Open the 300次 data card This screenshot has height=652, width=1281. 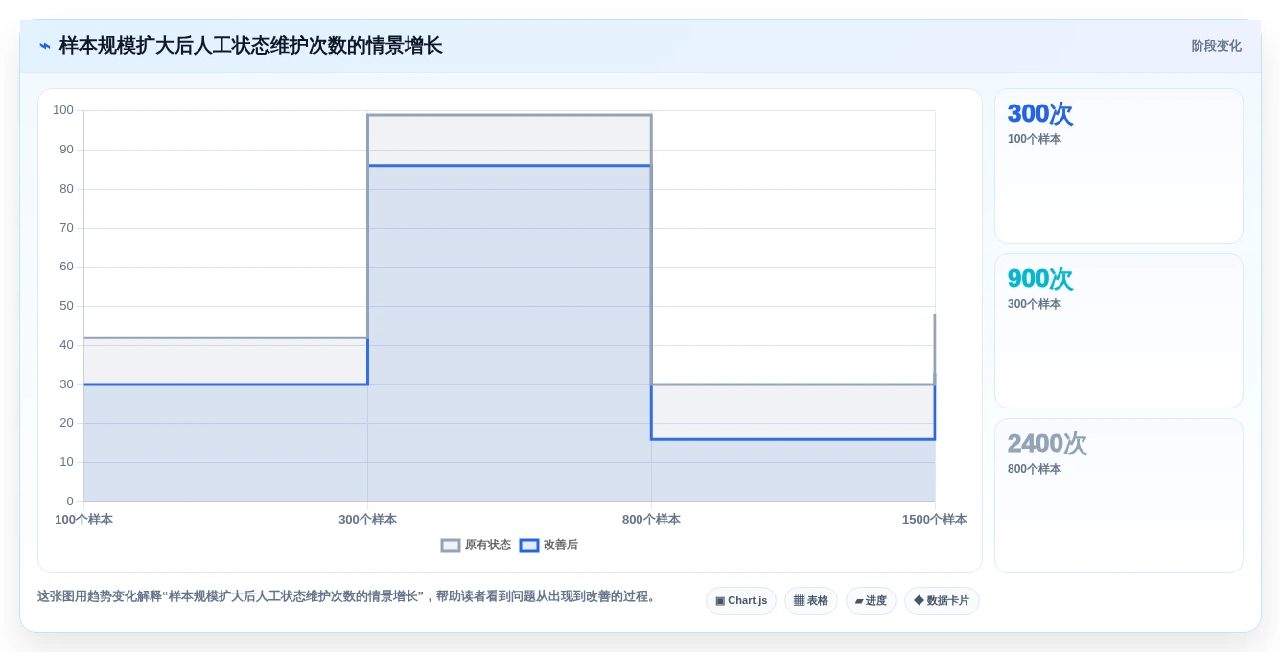tap(1119, 166)
